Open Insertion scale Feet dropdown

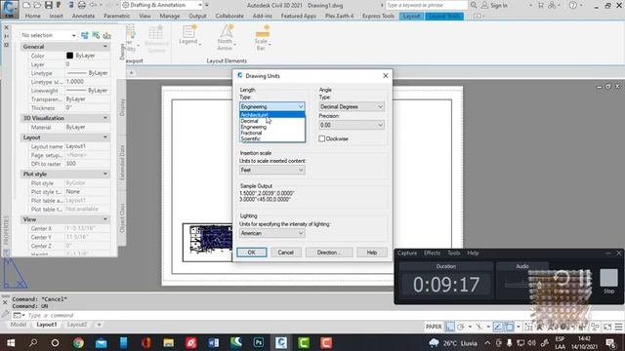[x=272, y=170]
